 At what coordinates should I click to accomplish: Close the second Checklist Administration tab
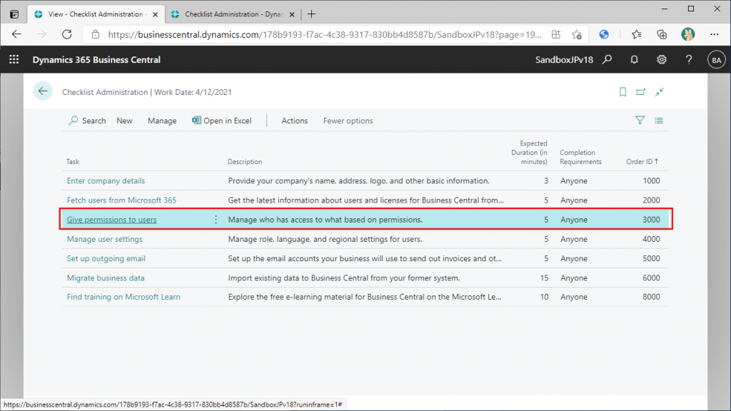point(292,14)
